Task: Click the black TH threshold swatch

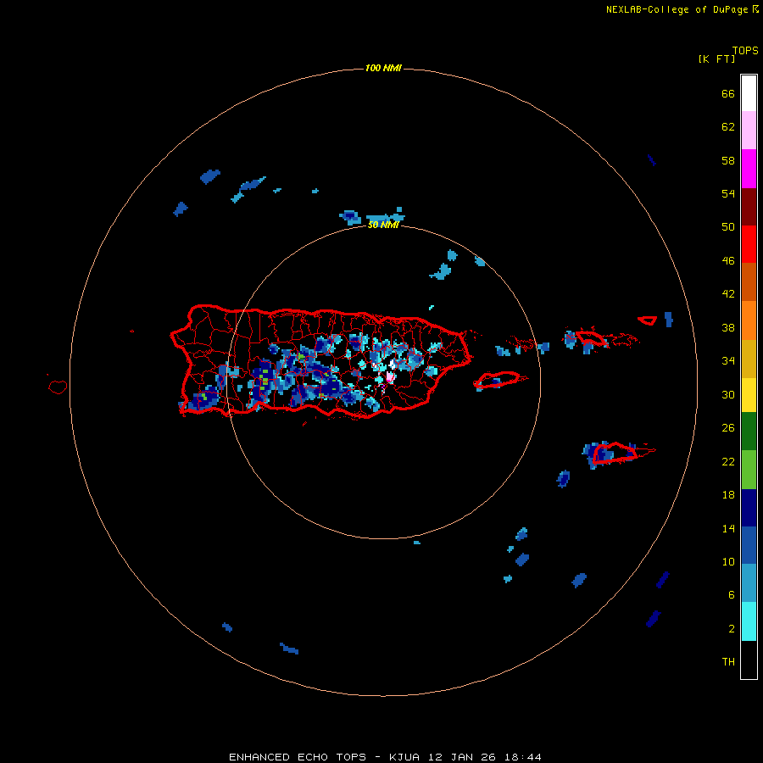Action: click(749, 660)
